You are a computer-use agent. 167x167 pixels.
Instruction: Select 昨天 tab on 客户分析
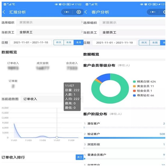tap(144, 43)
